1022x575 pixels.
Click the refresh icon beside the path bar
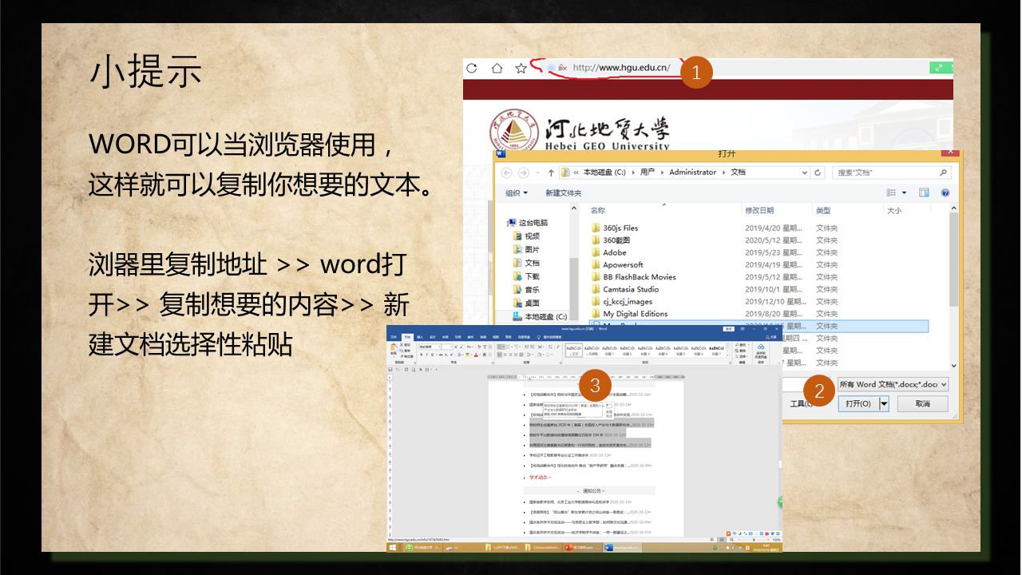[x=818, y=172]
